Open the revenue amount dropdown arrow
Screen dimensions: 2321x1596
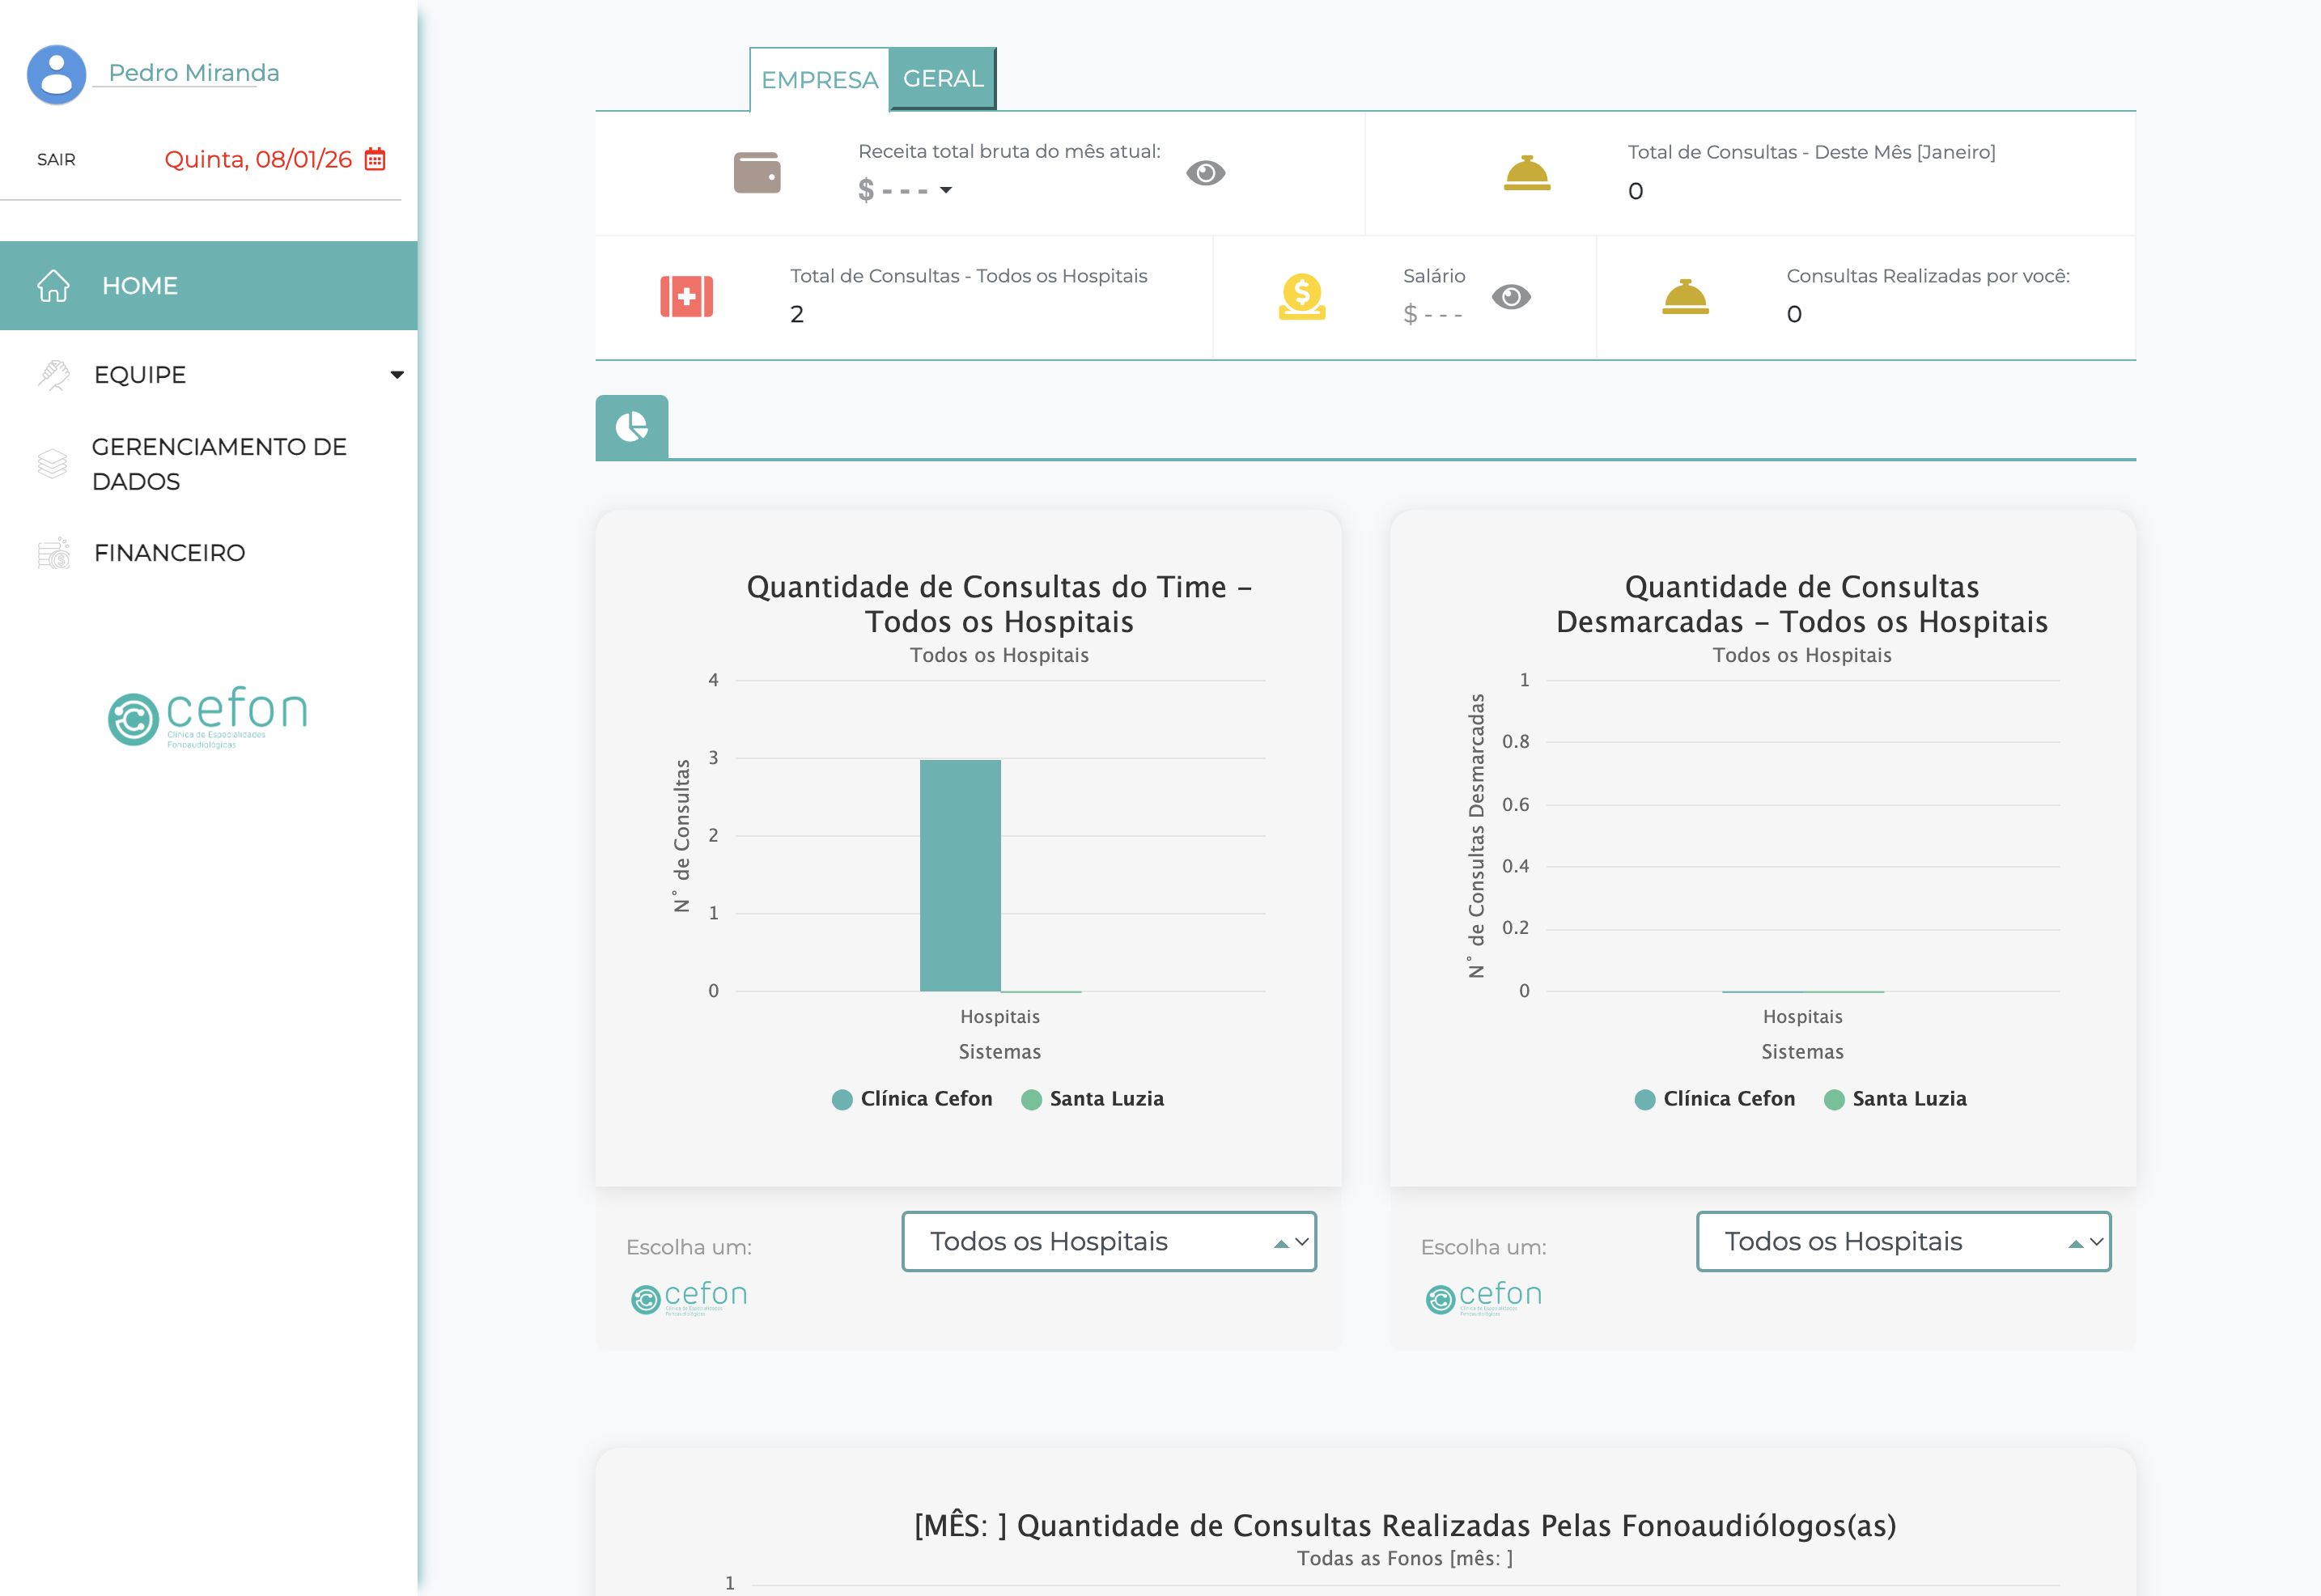pyautogui.click(x=945, y=190)
